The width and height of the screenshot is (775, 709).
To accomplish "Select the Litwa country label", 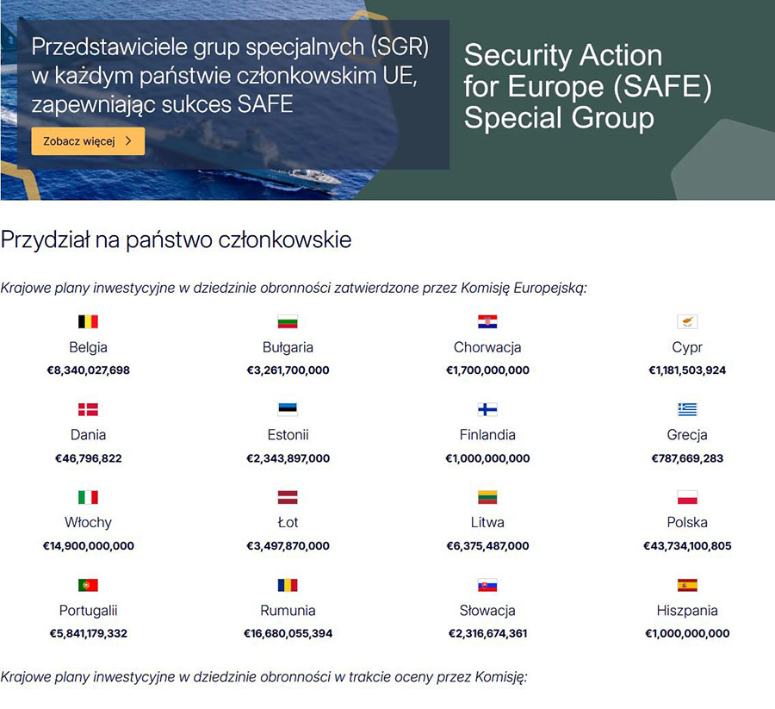I will tap(487, 523).
